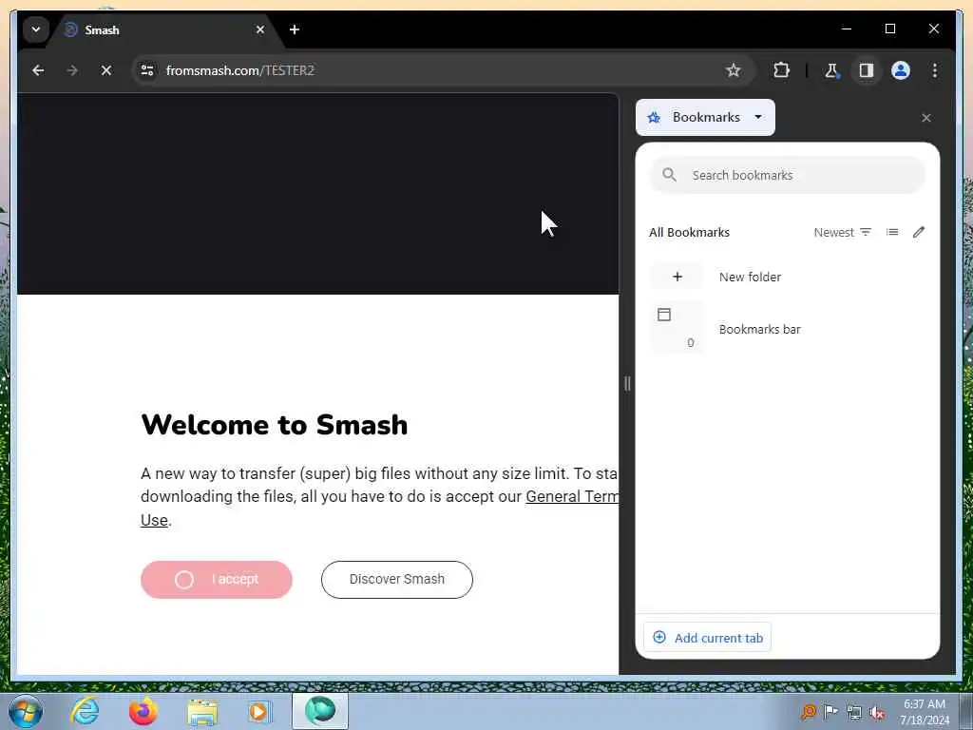This screenshot has width=973, height=730.
Task: Open Windows Explorer folder in taskbar
Action: coord(202,712)
